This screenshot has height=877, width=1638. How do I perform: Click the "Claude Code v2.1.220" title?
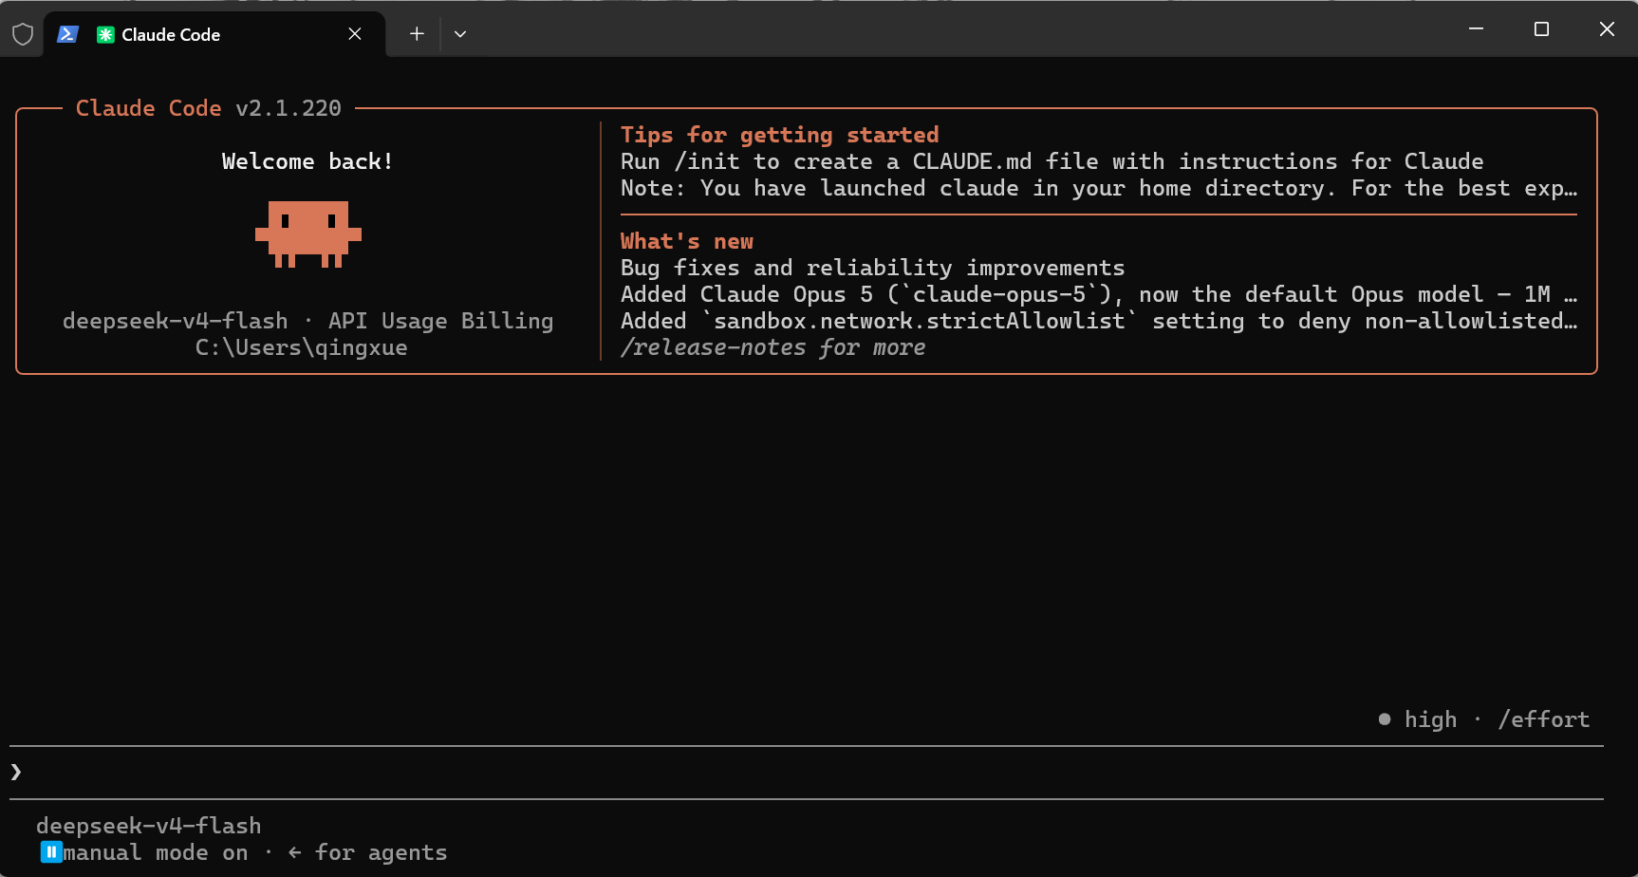[209, 108]
